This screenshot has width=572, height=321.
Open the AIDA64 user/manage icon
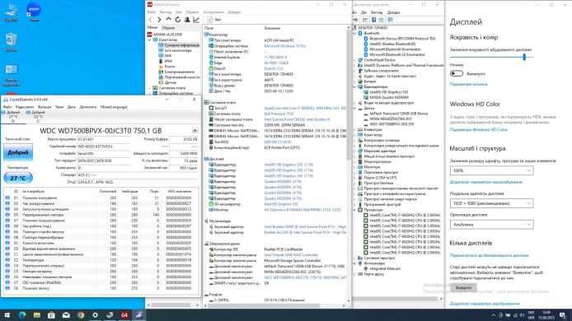(187, 20)
